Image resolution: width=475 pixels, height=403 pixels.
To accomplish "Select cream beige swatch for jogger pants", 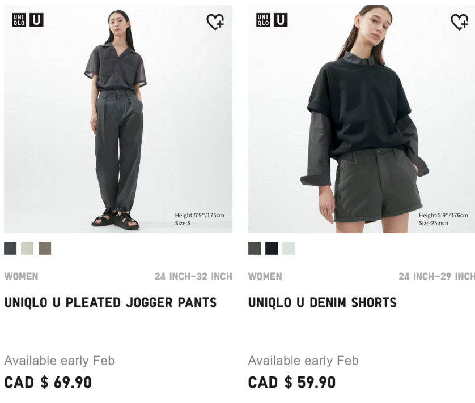I will point(27,248).
